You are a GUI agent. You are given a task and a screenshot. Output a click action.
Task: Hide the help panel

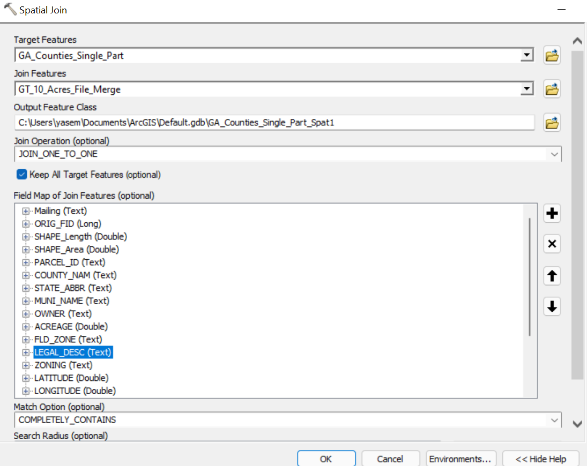pyautogui.click(x=540, y=459)
